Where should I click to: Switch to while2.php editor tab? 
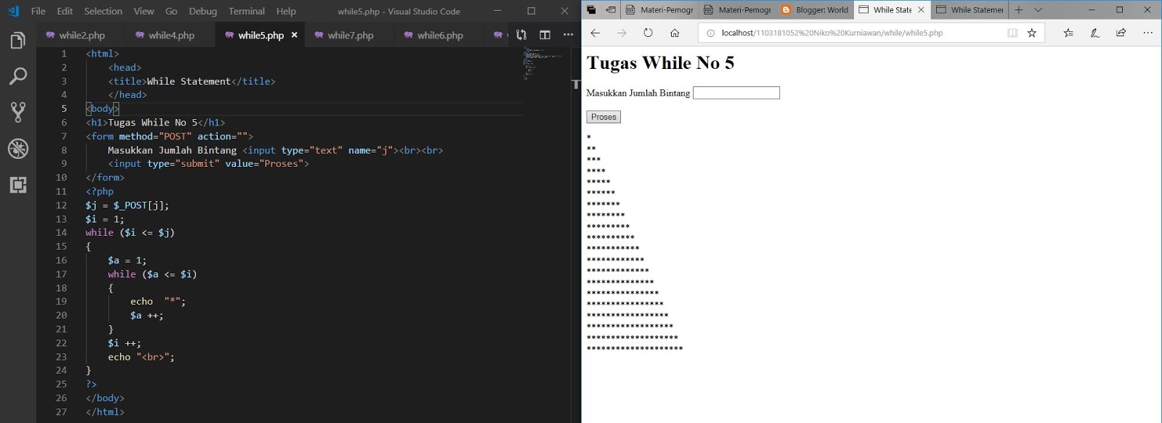tap(82, 35)
